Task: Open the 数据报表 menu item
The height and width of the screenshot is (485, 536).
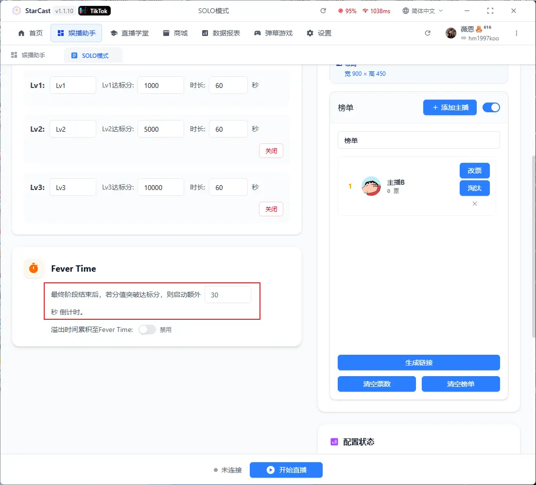Action: pyautogui.click(x=221, y=33)
